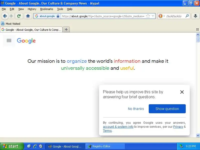Open the Privacy link
This screenshot has width=200, height=150.
coord(178,127)
